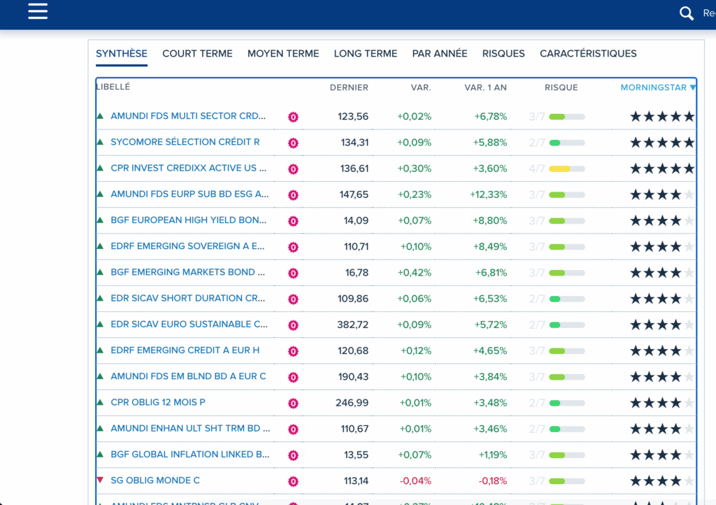Open the MOYEN TERME tab
The height and width of the screenshot is (505, 716).
pyautogui.click(x=283, y=53)
